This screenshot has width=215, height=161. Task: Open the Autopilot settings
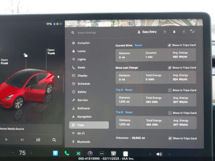(81, 43)
